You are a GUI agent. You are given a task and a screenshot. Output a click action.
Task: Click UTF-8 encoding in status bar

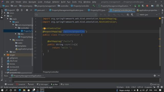pyautogui.click(x=140, y=87)
